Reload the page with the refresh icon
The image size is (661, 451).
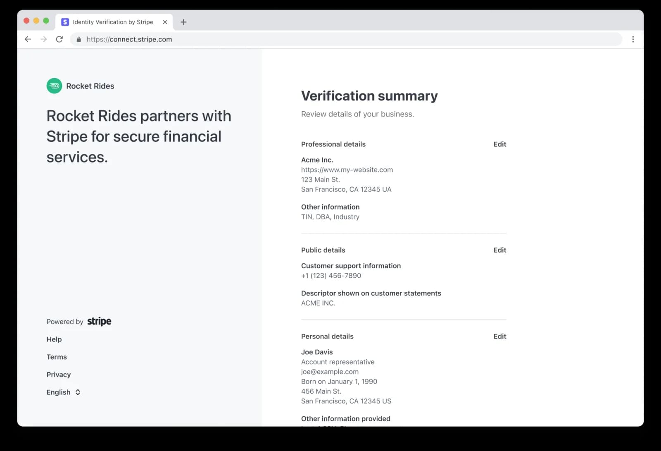pos(59,39)
